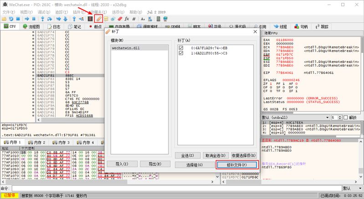Open the Variables hash toolbar icon
Viewport: 364px width, 199px height.
pyautogui.click(x=134, y=19)
